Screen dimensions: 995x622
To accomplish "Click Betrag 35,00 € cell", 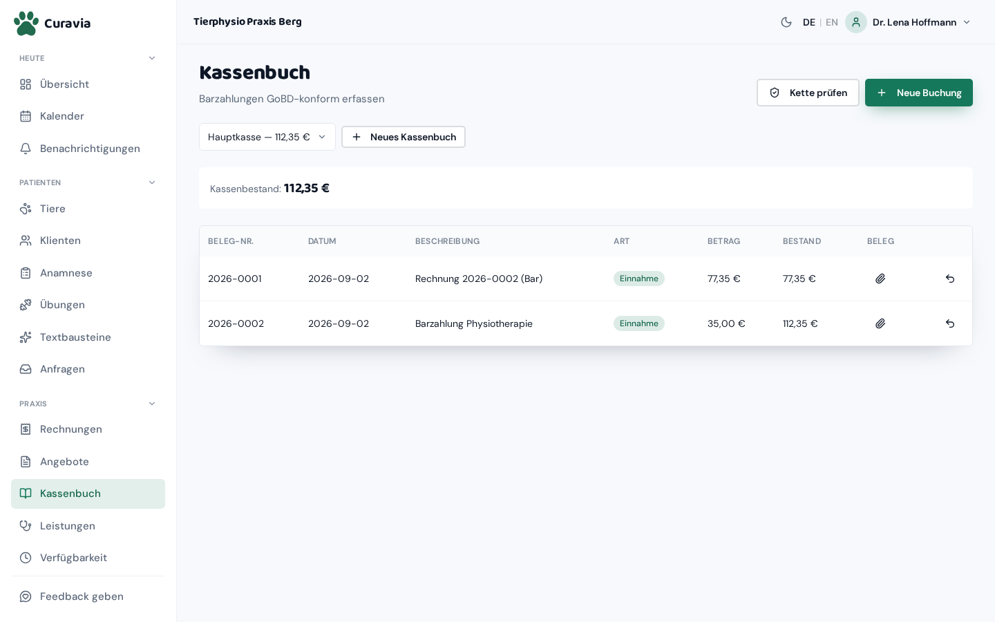I will [x=726, y=323].
